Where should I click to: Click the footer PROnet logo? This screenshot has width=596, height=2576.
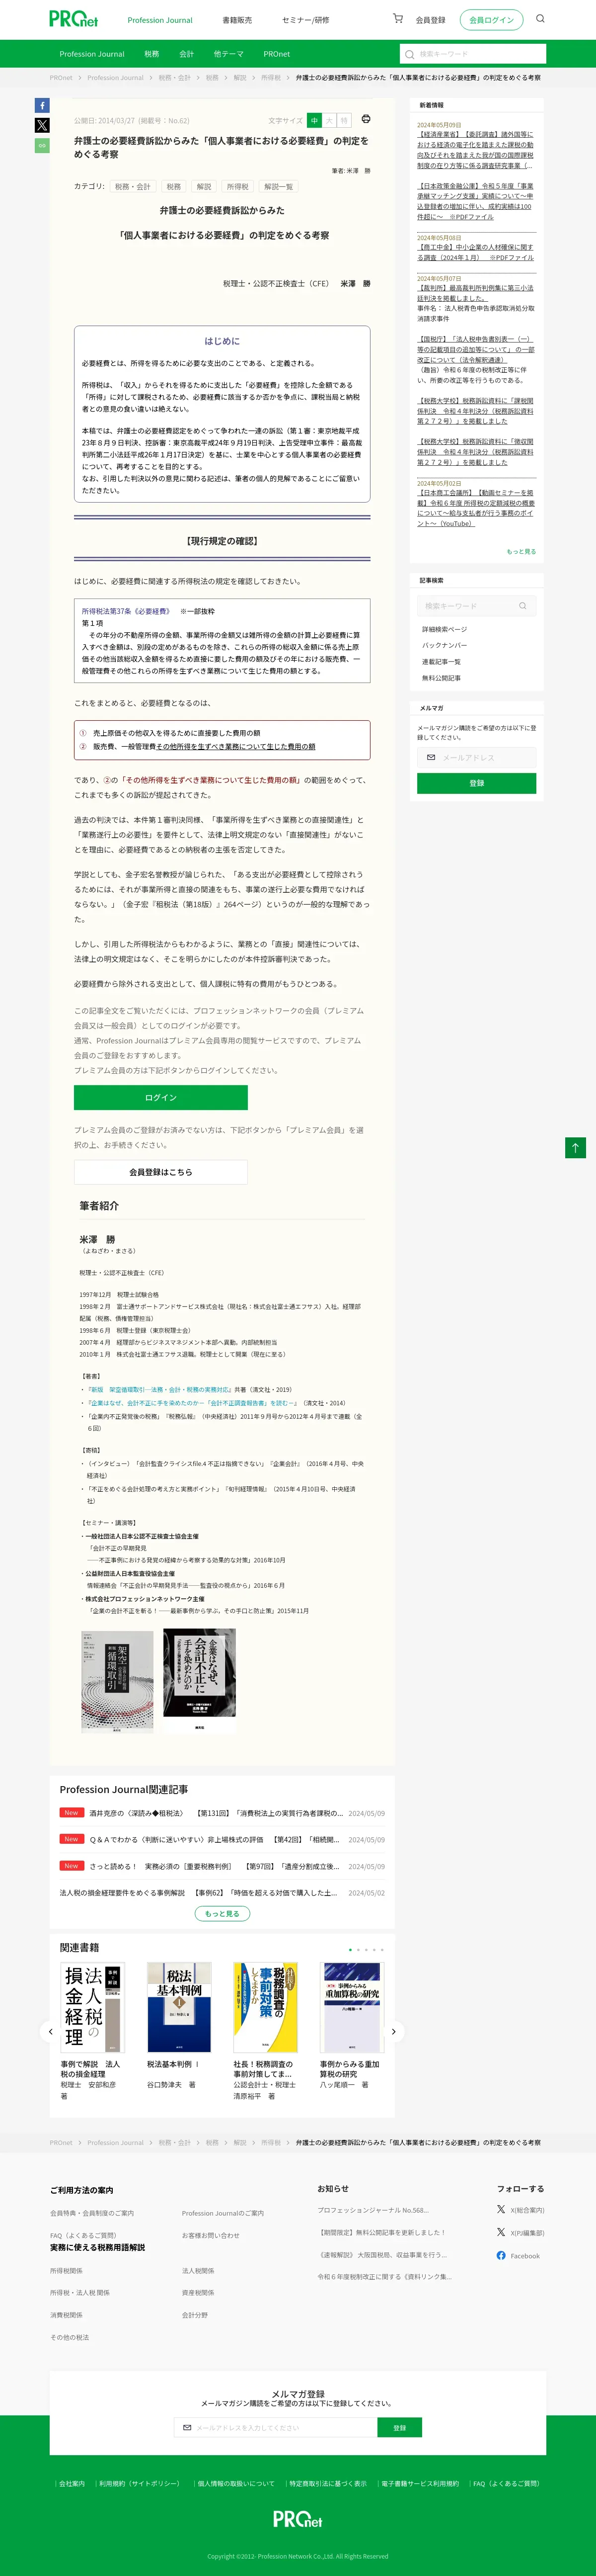coord(298,2518)
